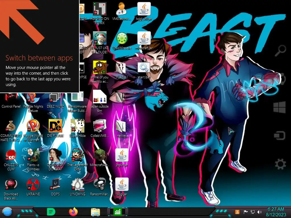Open File Explorer from the taskbar

coord(95,212)
